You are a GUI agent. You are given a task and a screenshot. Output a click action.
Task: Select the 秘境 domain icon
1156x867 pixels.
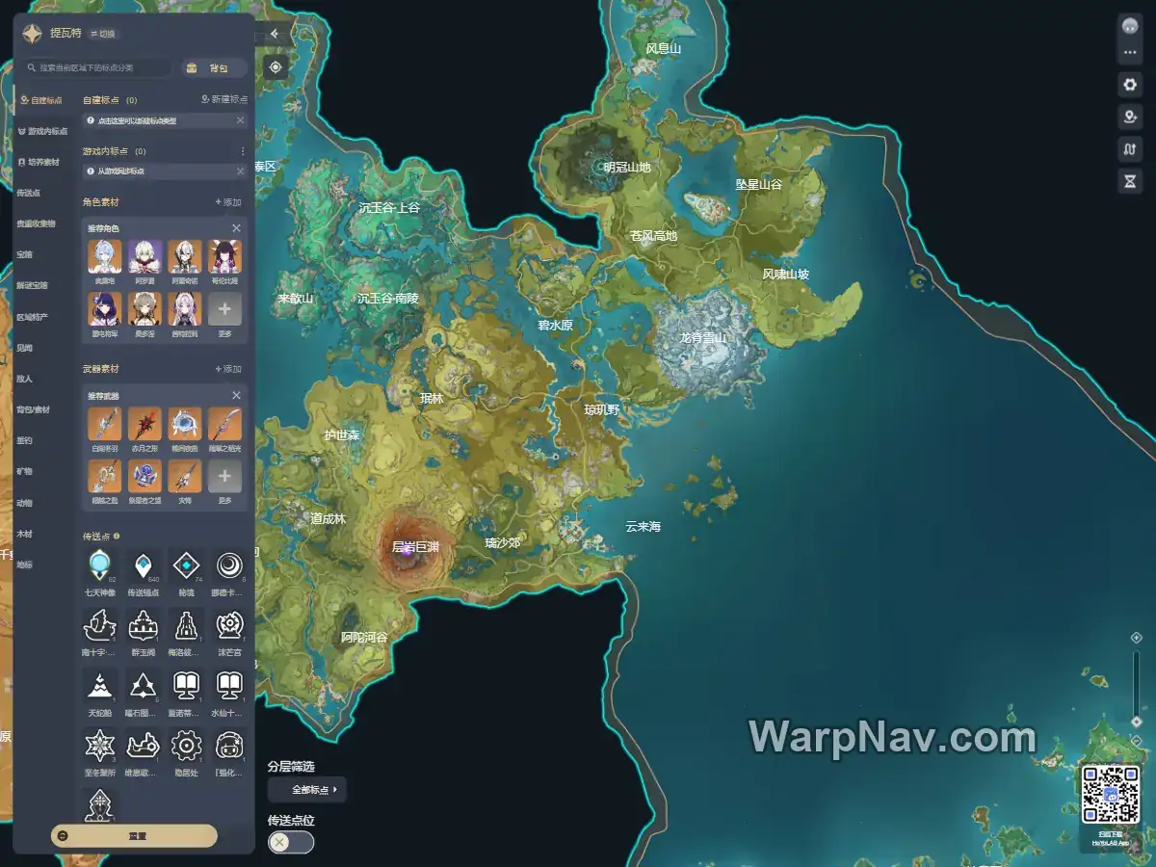pos(186,565)
